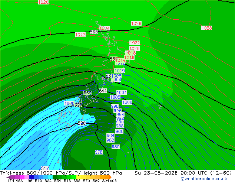Click the blue 1000 isobar label
The height and width of the screenshot is (182, 235).
point(127,103)
